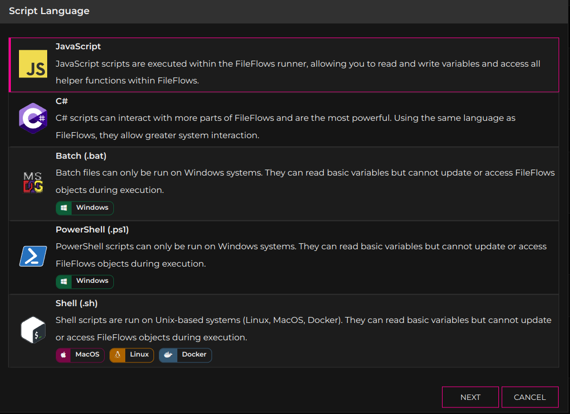Viewport: 570px width, 414px height.
Task: Choose the Batch (.bat) title
Action: [81, 156]
